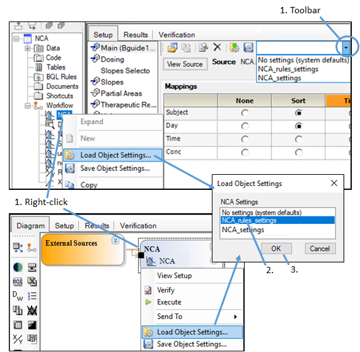Click OK in Load Object Settings dialog
The height and width of the screenshot is (352, 360).
click(276, 249)
